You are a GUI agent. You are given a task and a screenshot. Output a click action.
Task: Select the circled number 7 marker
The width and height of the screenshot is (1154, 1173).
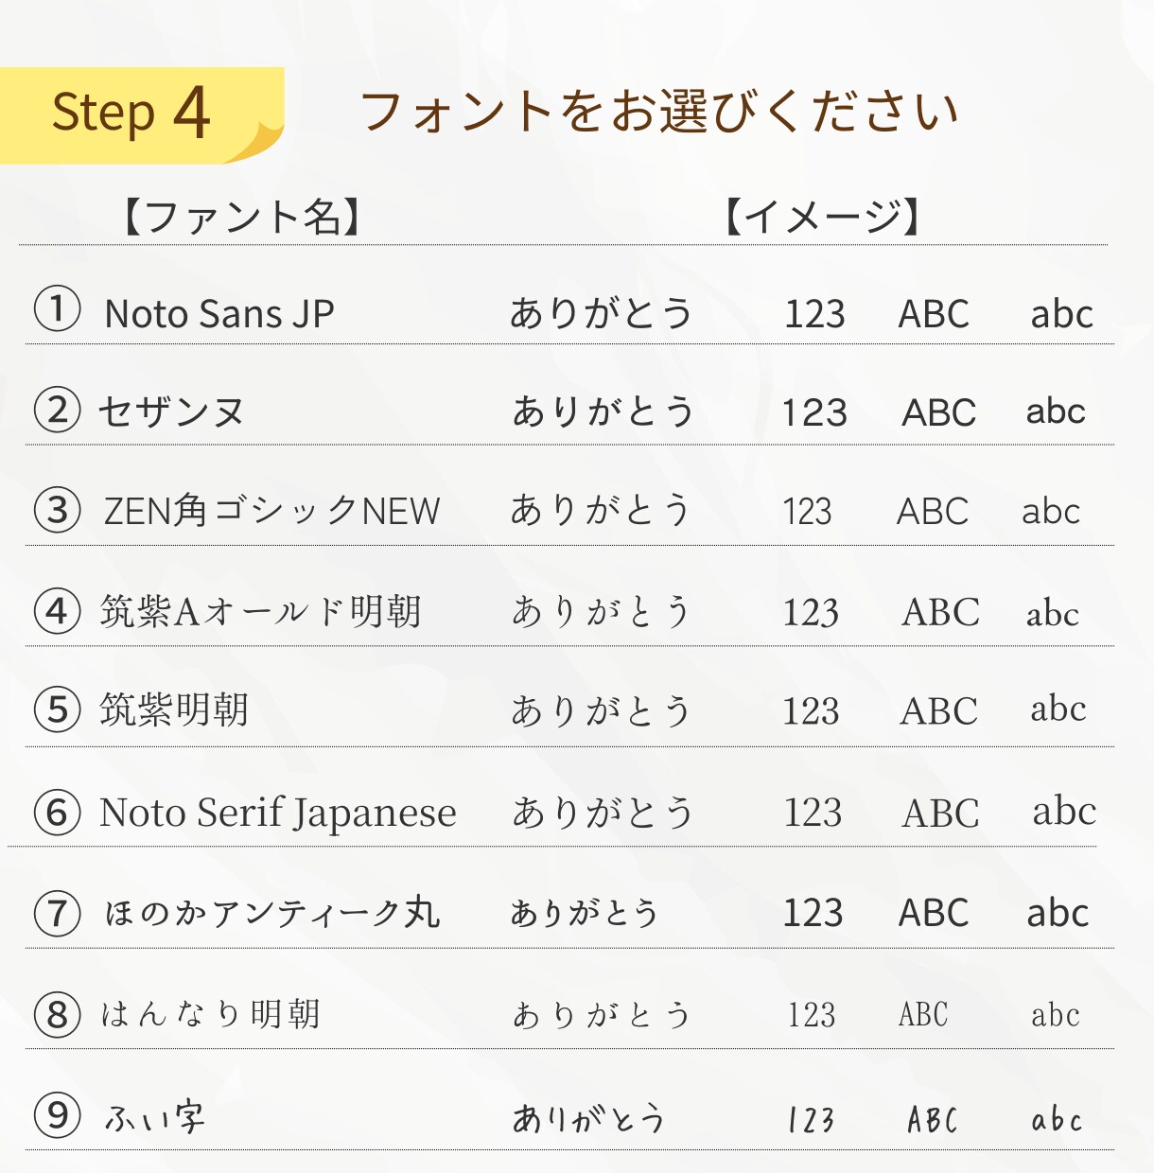57,914
